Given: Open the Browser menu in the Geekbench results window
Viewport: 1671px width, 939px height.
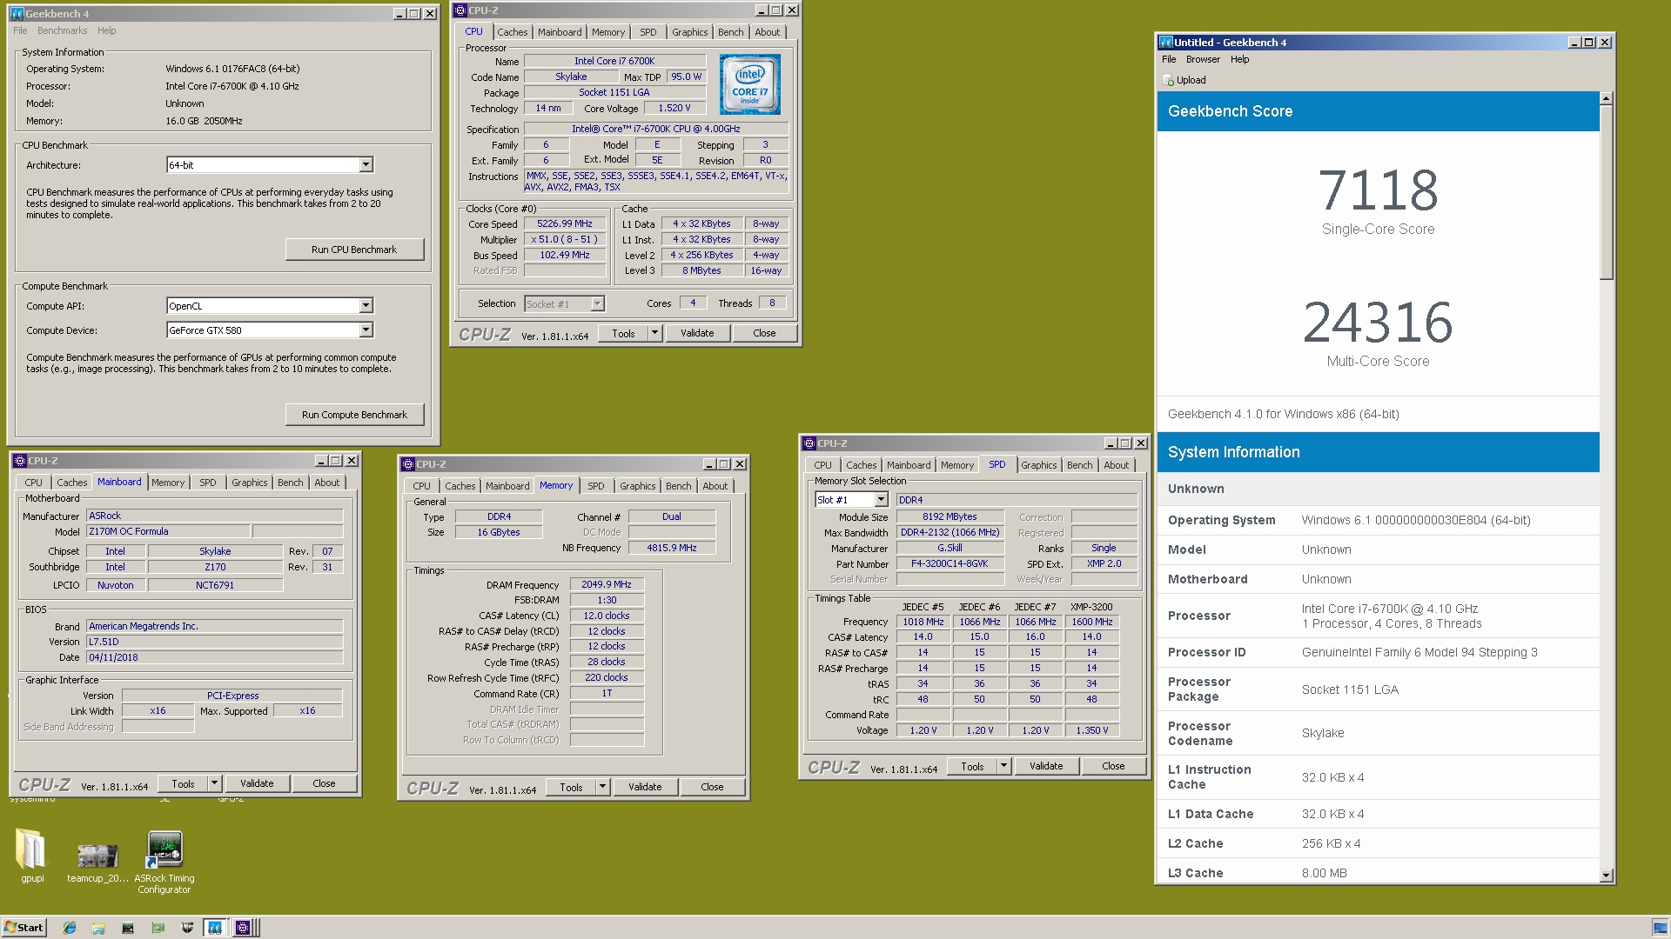Looking at the screenshot, I should coord(1203,59).
